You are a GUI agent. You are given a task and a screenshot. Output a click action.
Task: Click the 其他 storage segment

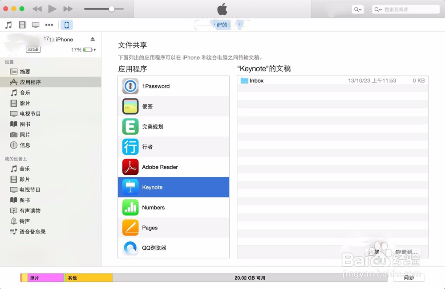[x=89, y=277]
